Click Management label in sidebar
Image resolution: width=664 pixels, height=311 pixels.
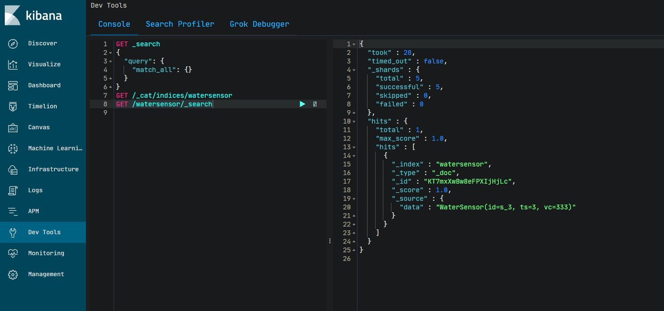[46, 274]
